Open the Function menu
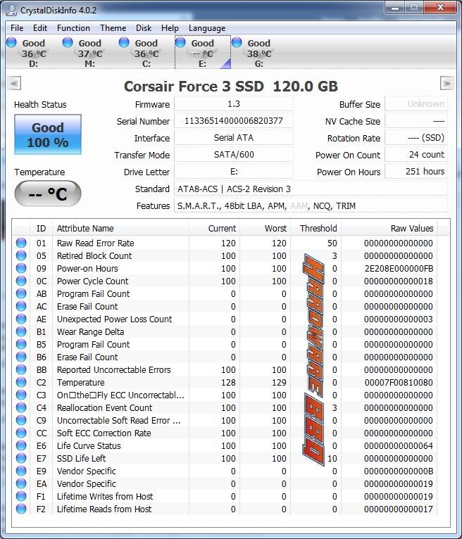Image resolution: width=462 pixels, height=539 pixels. [73, 28]
